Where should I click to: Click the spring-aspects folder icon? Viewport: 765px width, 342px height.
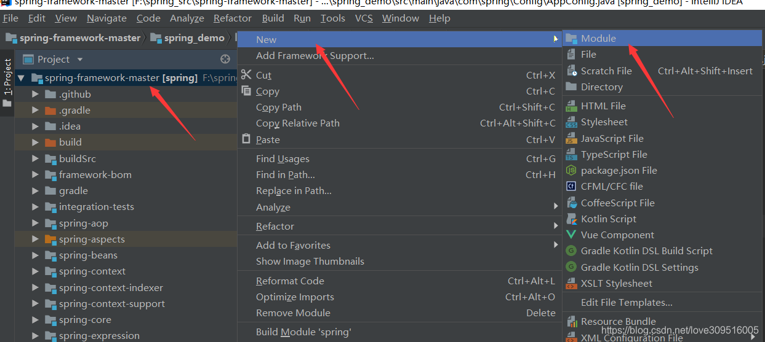point(50,239)
